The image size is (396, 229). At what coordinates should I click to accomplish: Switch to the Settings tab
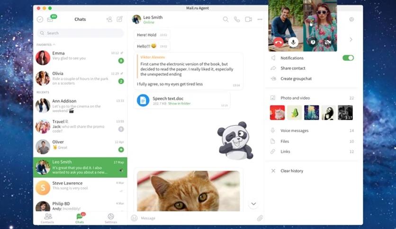click(x=111, y=218)
